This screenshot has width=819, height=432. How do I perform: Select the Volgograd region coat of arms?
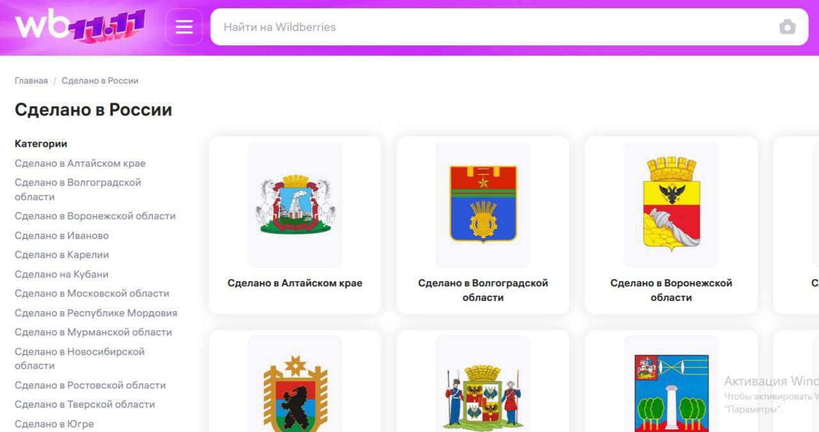tap(483, 204)
